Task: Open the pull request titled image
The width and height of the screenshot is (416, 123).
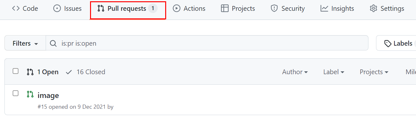Action: click(x=48, y=95)
